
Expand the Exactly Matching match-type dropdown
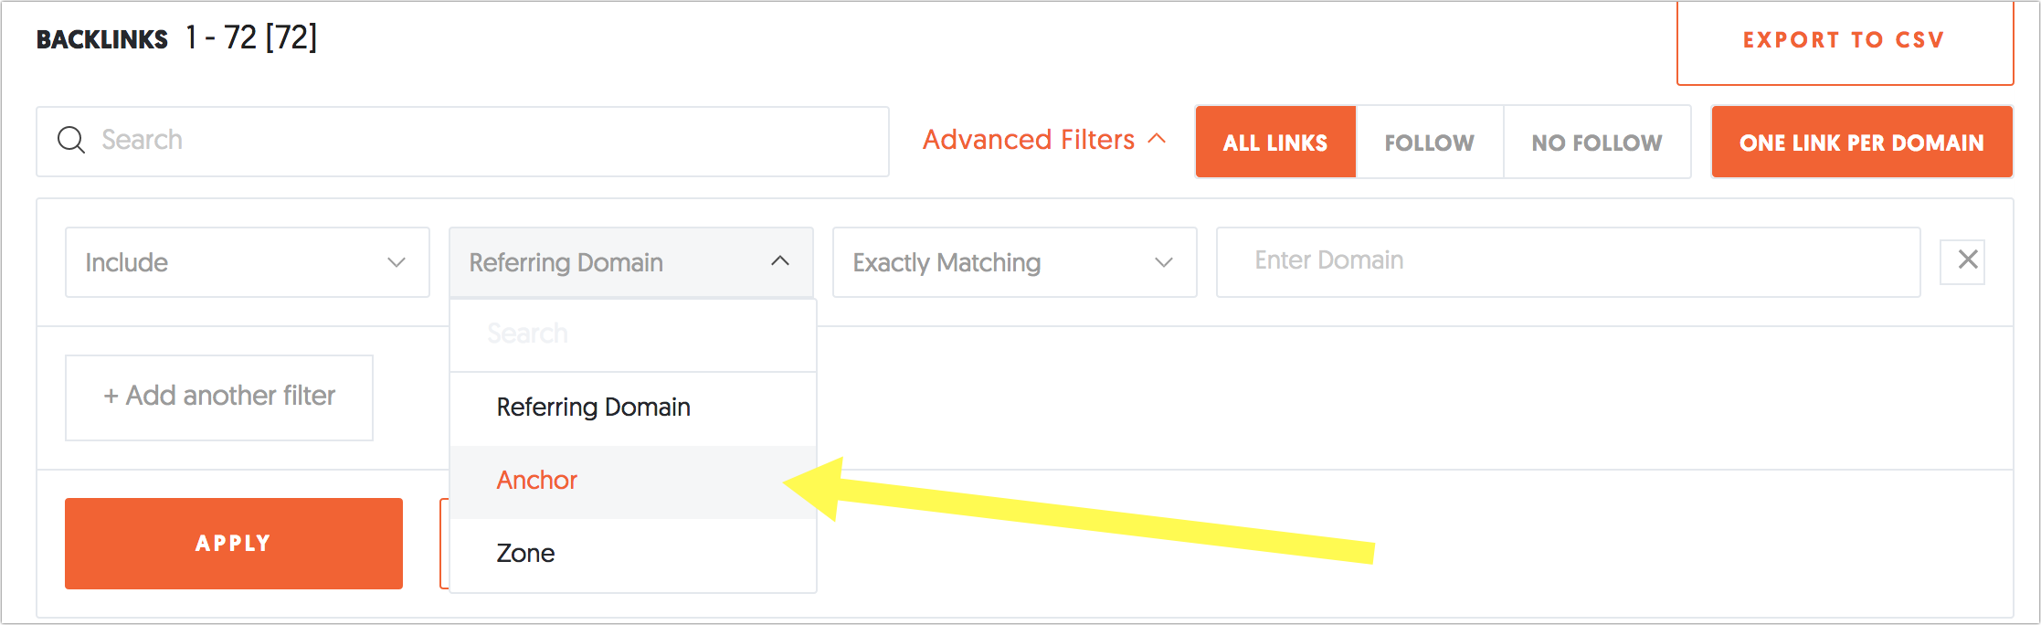tap(1014, 262)
